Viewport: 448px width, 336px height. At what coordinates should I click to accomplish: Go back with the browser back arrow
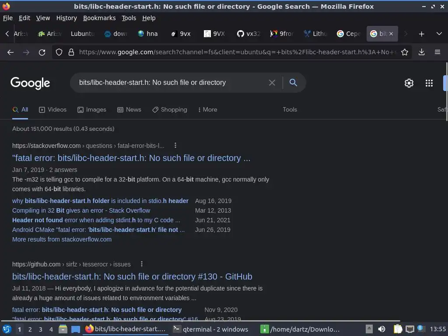click(10, 52)
